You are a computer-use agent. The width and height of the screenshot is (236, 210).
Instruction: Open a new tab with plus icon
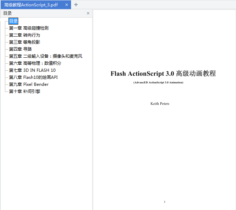pos(76,5)
